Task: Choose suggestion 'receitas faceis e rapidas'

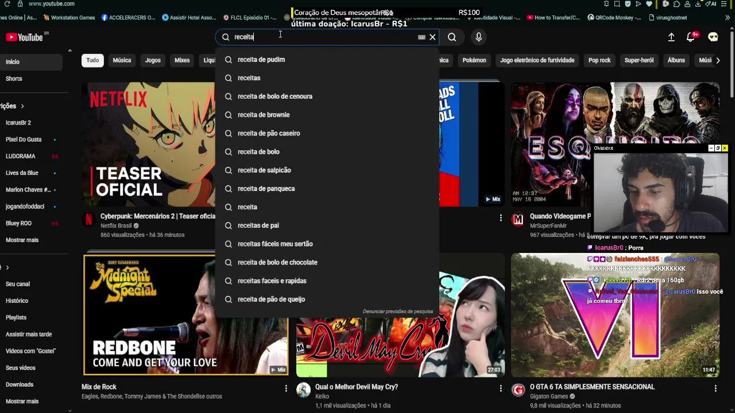Action: pos(327,281)
